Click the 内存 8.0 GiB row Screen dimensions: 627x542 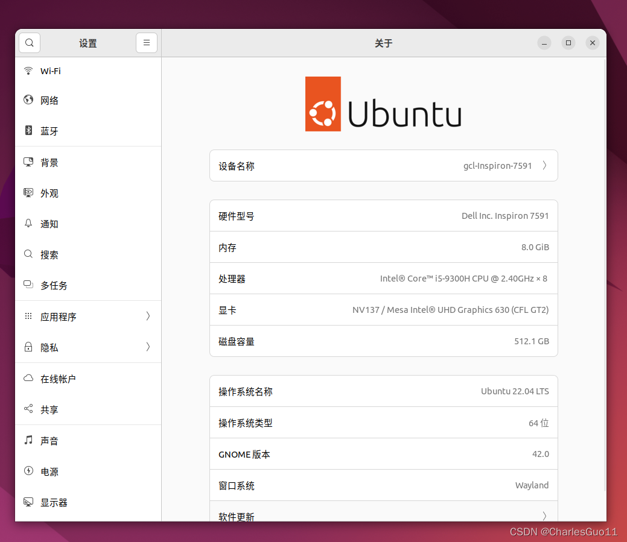click(383, 247)
